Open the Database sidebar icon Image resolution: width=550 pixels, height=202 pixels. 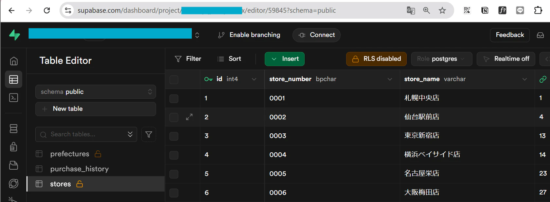tap(13, 129)
